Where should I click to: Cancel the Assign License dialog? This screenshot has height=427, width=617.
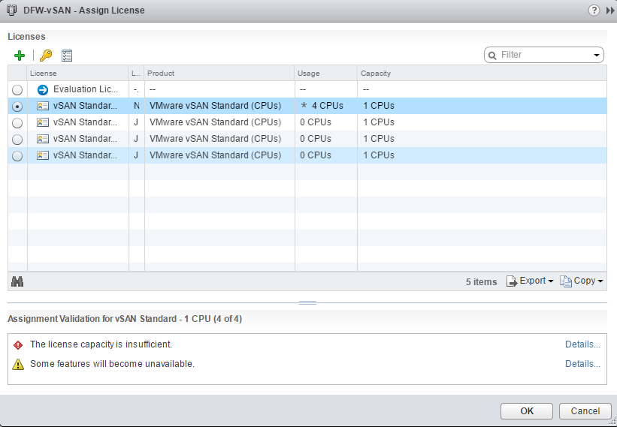585,411
